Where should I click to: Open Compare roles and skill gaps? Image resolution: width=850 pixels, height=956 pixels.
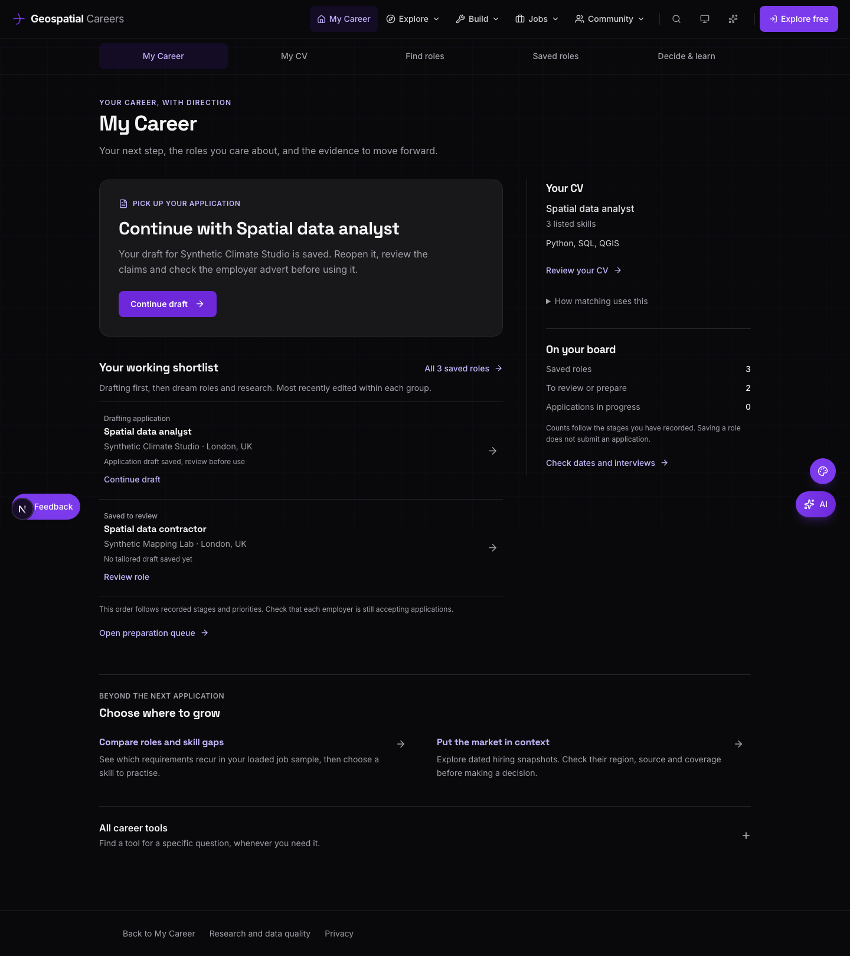[161, 742]
